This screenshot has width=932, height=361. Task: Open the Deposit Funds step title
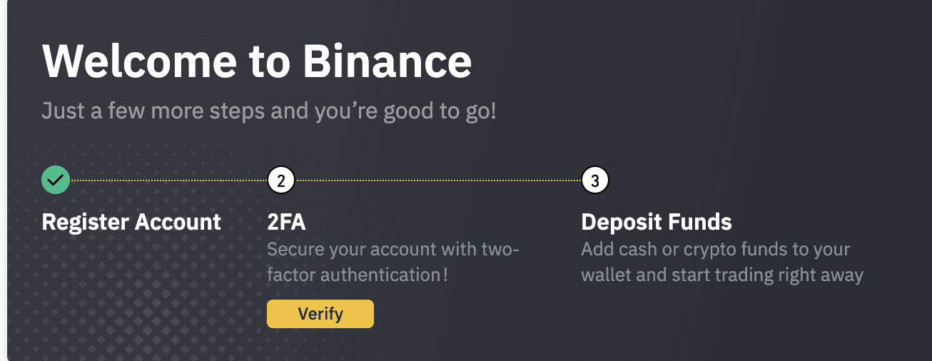(657, 222)
